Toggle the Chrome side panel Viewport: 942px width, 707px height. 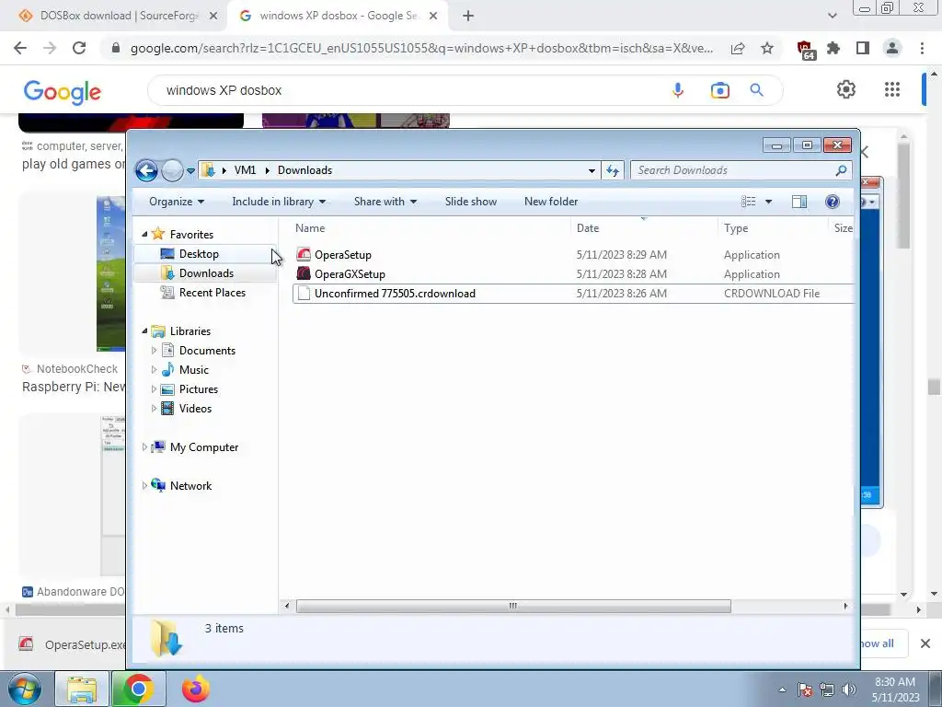coord(863,48)
